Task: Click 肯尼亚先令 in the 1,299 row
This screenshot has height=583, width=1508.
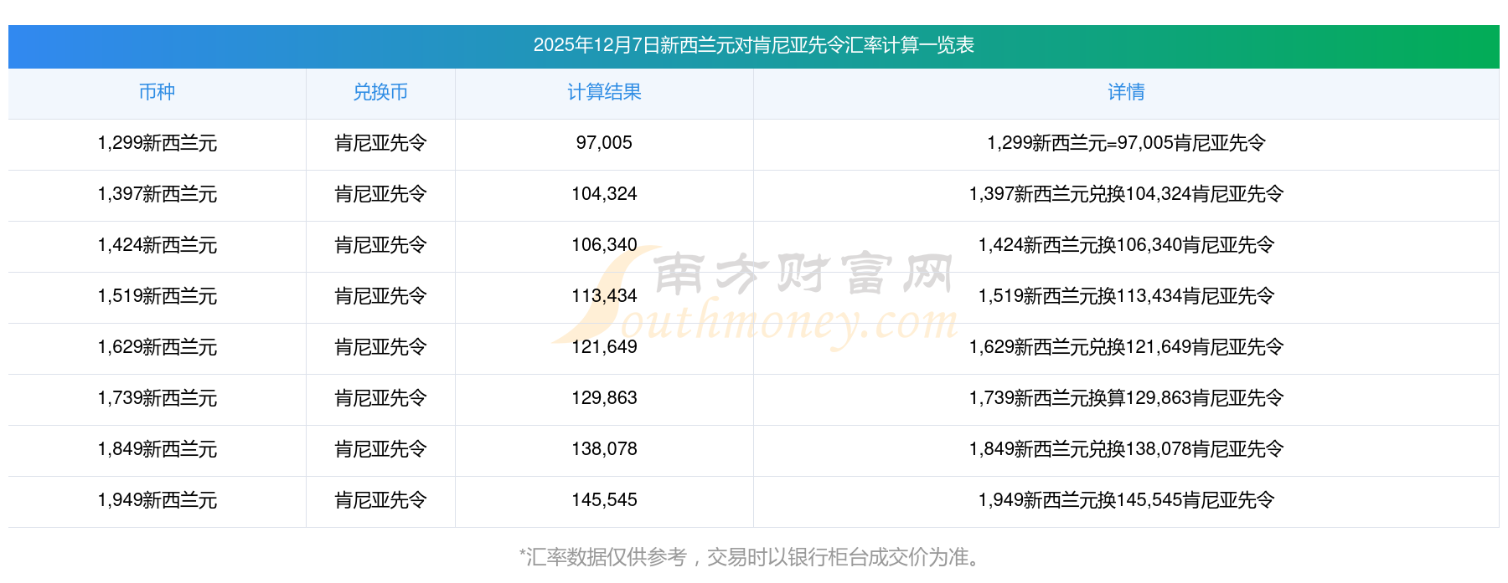Action: click(380, 143)
